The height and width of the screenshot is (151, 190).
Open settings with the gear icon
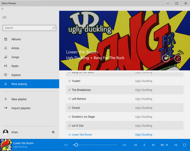[53, 132]
